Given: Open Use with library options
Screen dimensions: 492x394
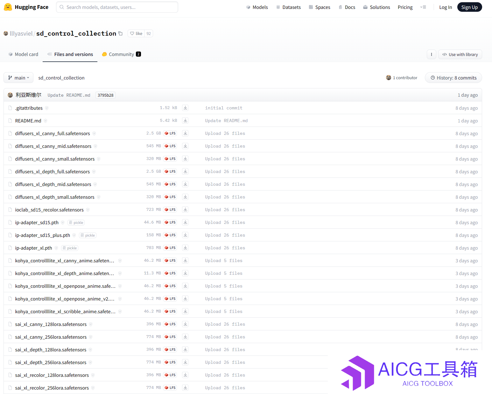Looking at the screenshot, I should 460,54.
